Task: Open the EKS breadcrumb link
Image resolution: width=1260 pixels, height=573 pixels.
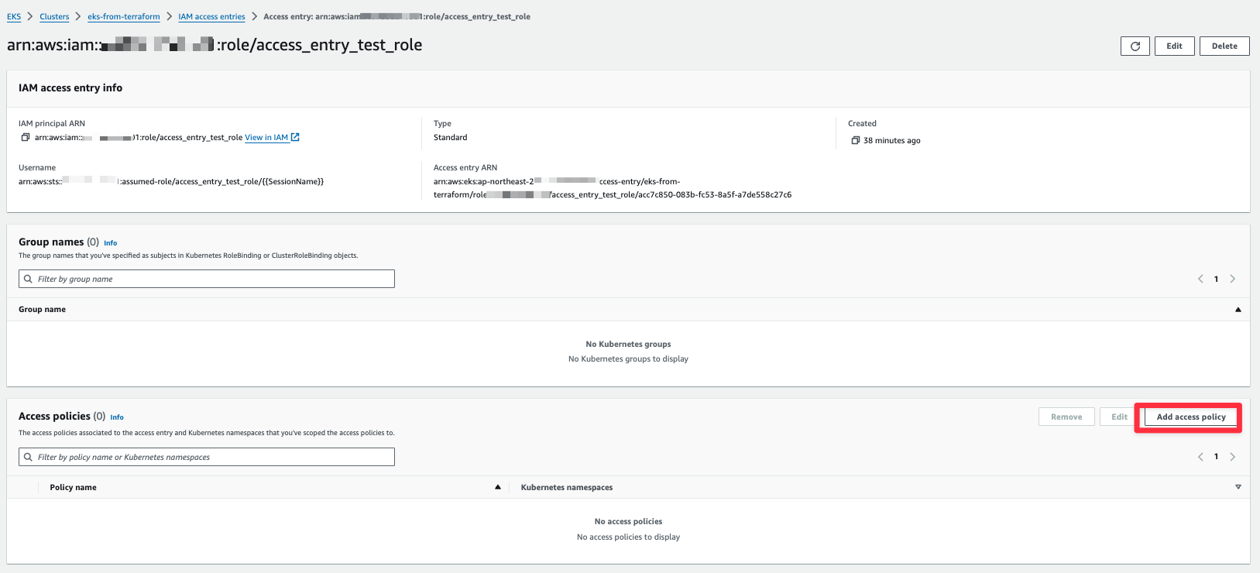Action: [x=14, y=16]
